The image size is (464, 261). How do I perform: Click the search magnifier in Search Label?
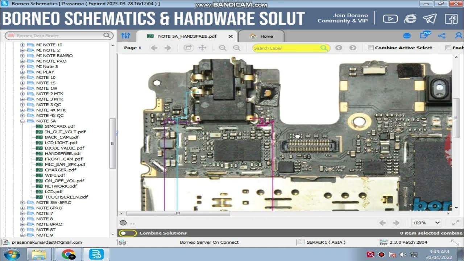click(323, 48)
